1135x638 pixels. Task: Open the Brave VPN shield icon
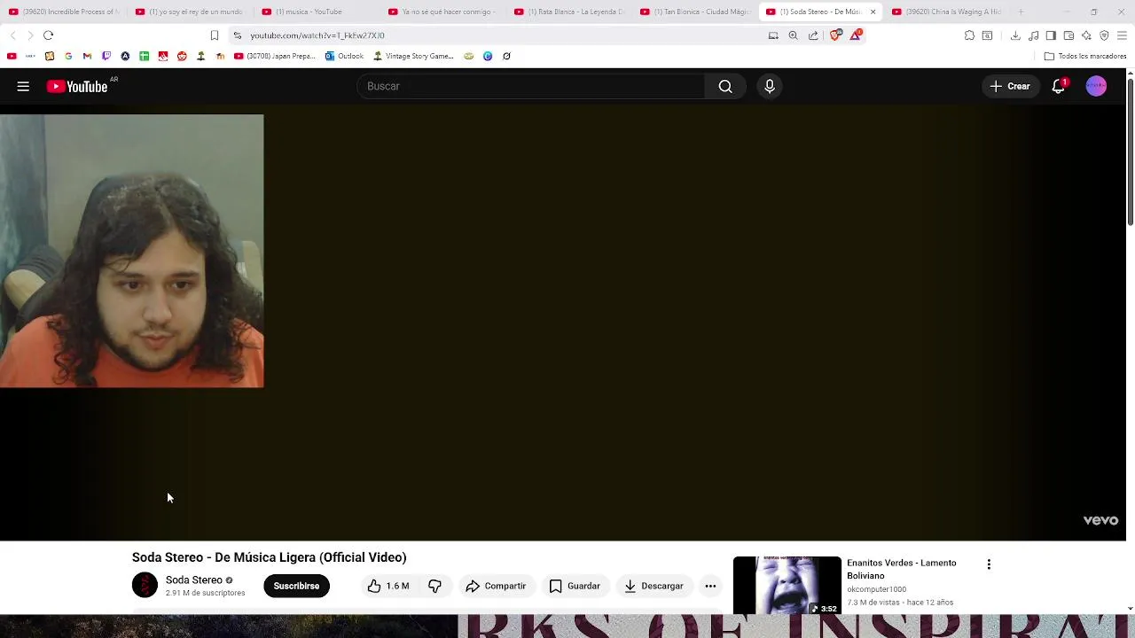[x=1104, y=35]
